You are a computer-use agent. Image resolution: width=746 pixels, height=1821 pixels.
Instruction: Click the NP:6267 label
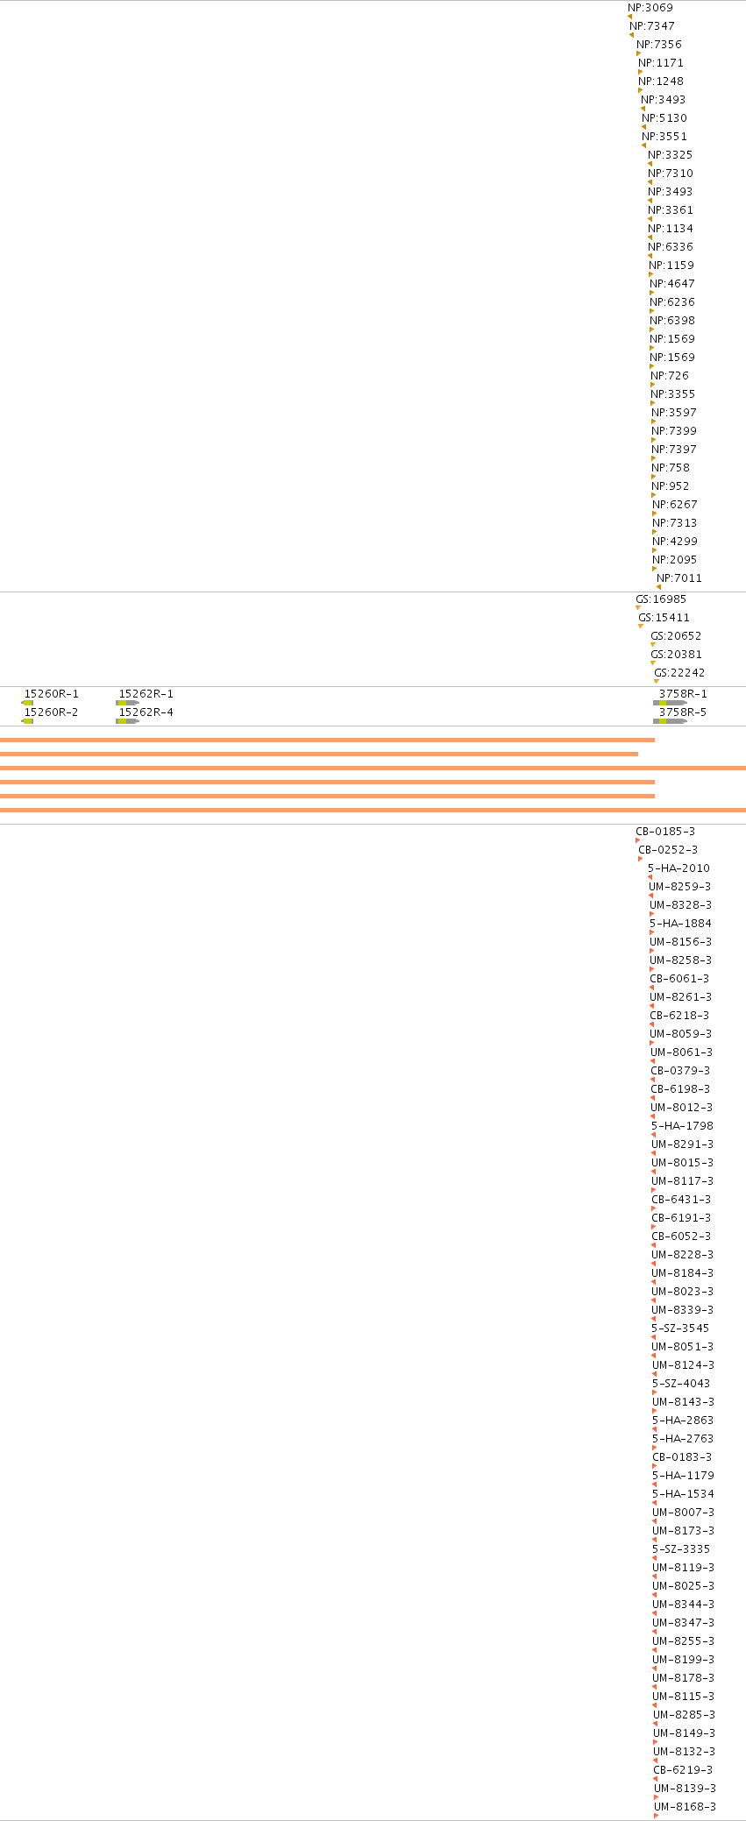pyautogui.click(x=675, y=505)
